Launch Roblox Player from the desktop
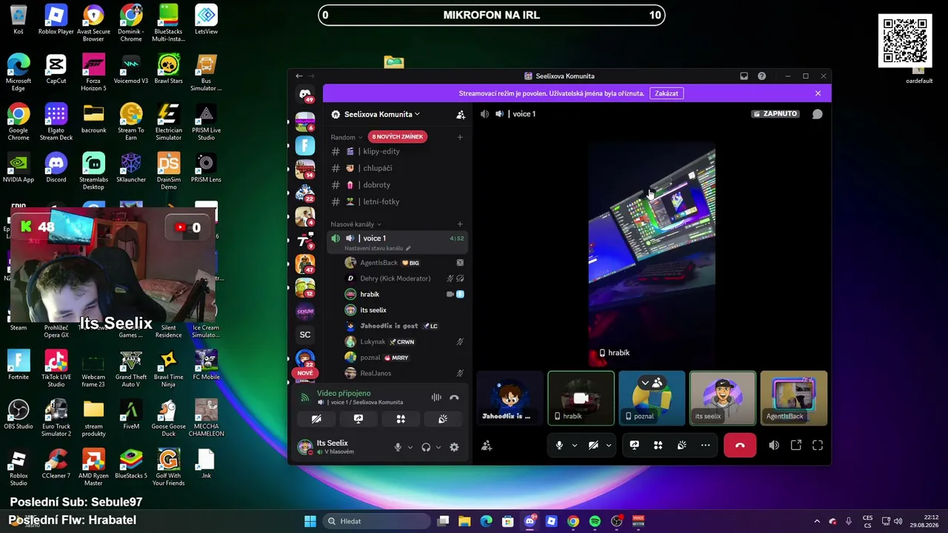The image size is (948, 533). click(56, 20)
